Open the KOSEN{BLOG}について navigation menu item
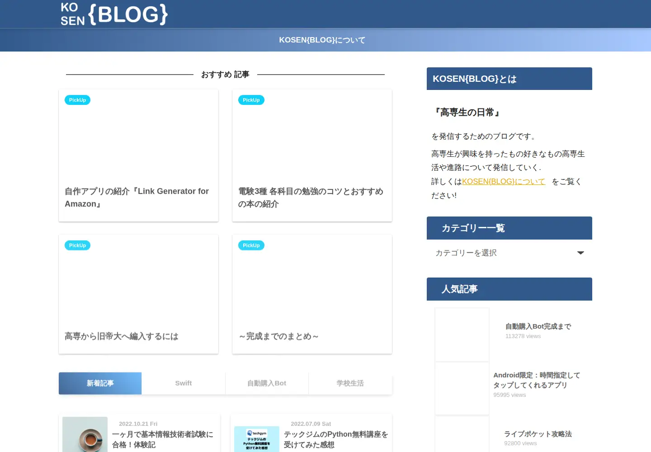The image size is (651, 452). pos(322,40)
